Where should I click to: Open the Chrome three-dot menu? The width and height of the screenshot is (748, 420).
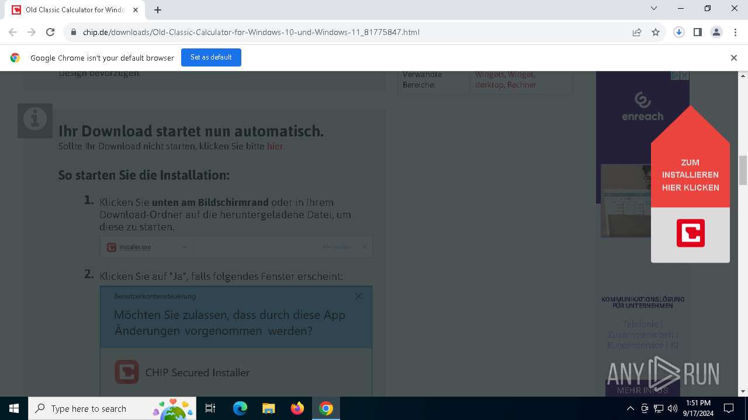pos(735,32)
